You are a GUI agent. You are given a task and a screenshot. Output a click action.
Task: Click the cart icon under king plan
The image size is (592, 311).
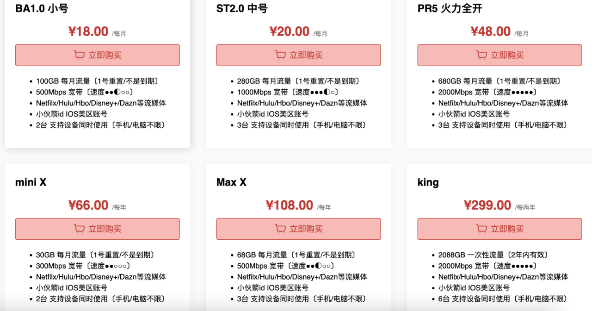481,229
